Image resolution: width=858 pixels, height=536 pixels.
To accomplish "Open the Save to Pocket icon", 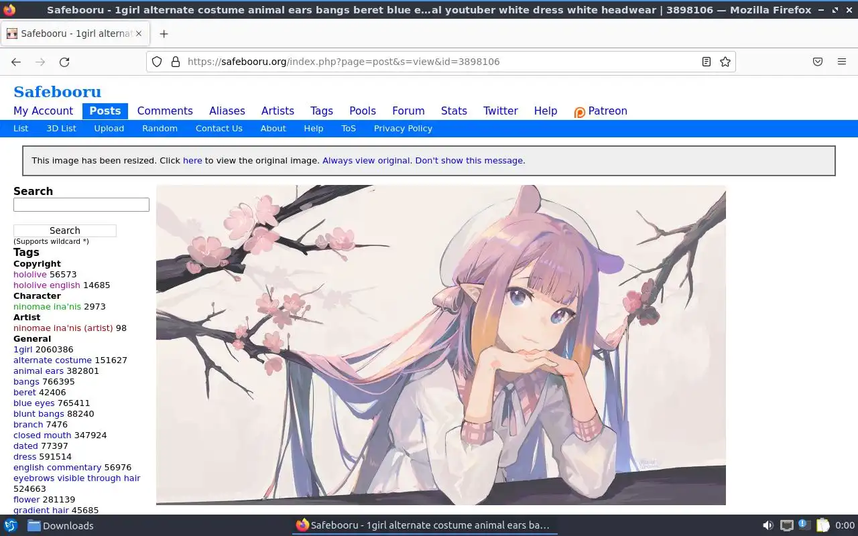I will 818,62.
